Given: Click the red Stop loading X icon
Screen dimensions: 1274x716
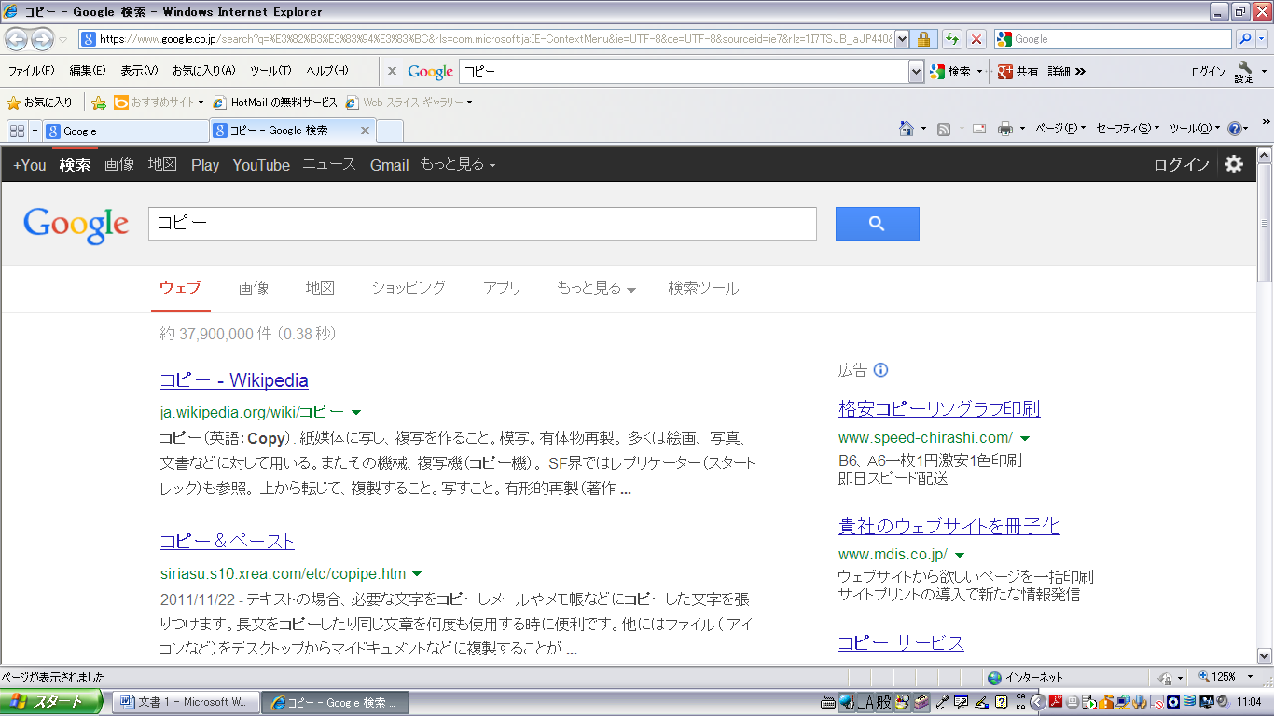Looking at the screenshot, I should coord(976,39).
